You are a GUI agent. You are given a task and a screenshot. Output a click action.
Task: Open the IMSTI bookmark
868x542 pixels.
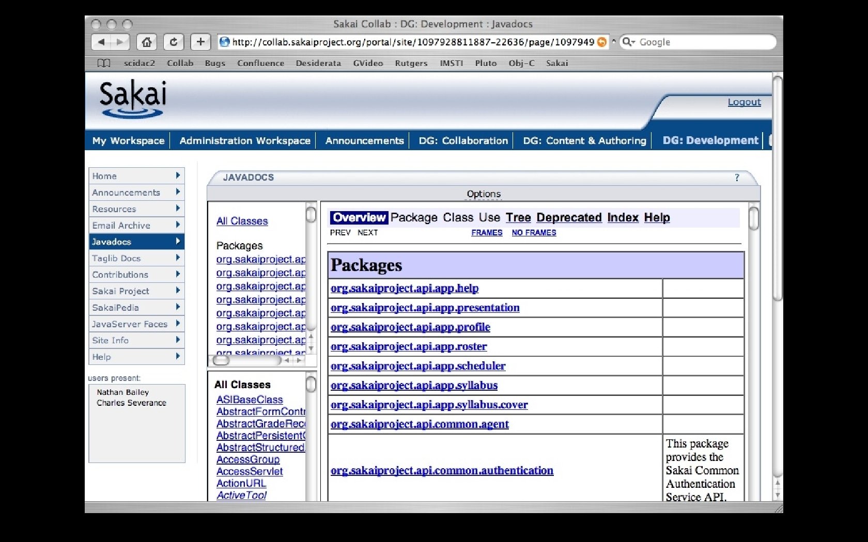[452, 63]
